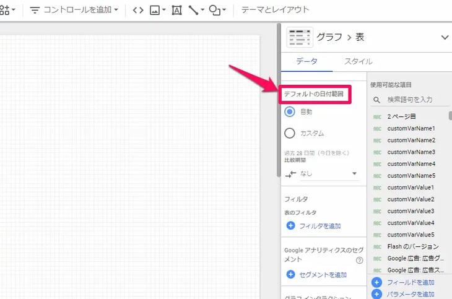452x299 pixels.
Task: Click the help icon beside Google アナリティクスのセグメント
Action: [359, 261]
